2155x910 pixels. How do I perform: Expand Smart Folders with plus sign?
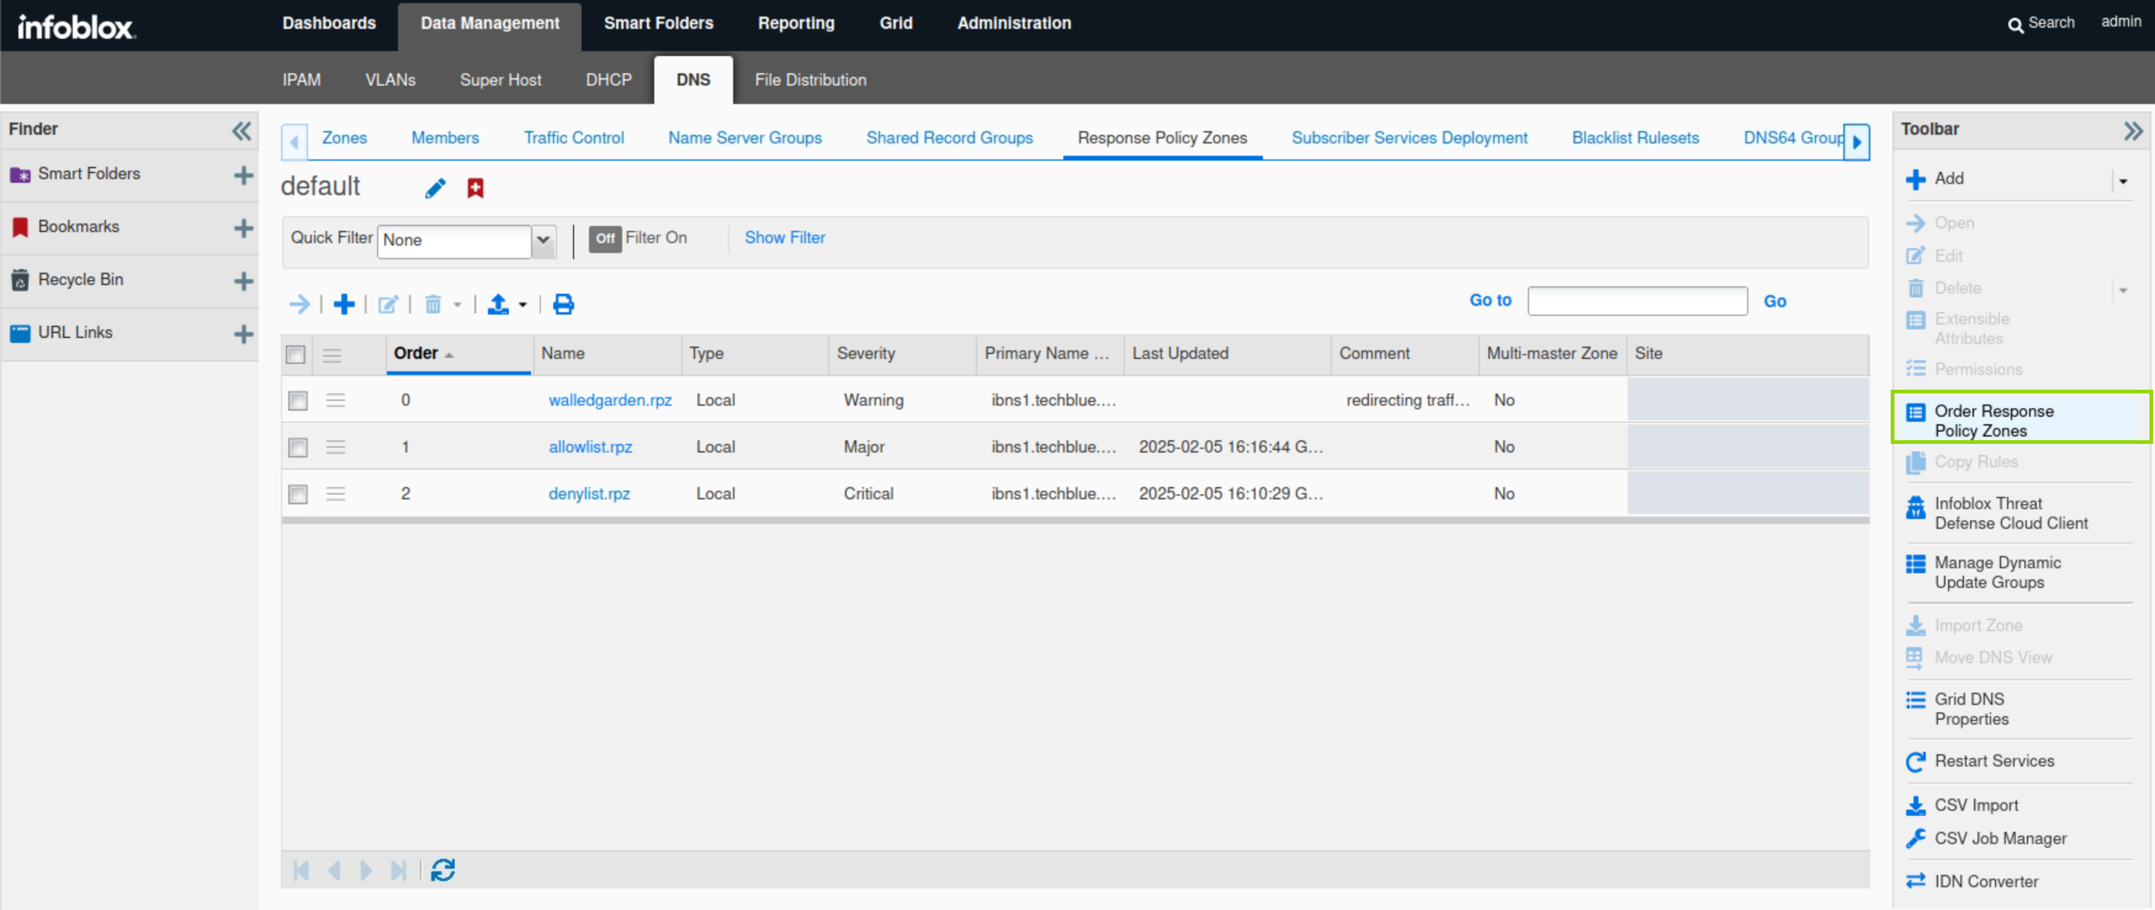coord(243,175)
